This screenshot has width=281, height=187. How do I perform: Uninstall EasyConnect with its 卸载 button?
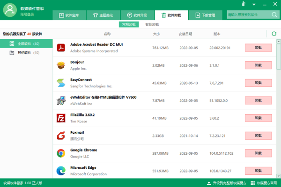pyautogui.click(x=258, y=83)
